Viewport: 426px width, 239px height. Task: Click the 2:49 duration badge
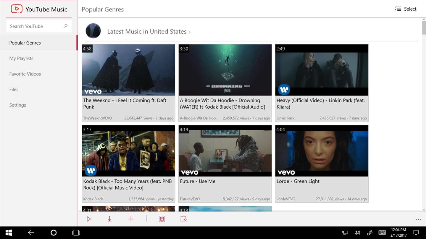pos(281,49)
